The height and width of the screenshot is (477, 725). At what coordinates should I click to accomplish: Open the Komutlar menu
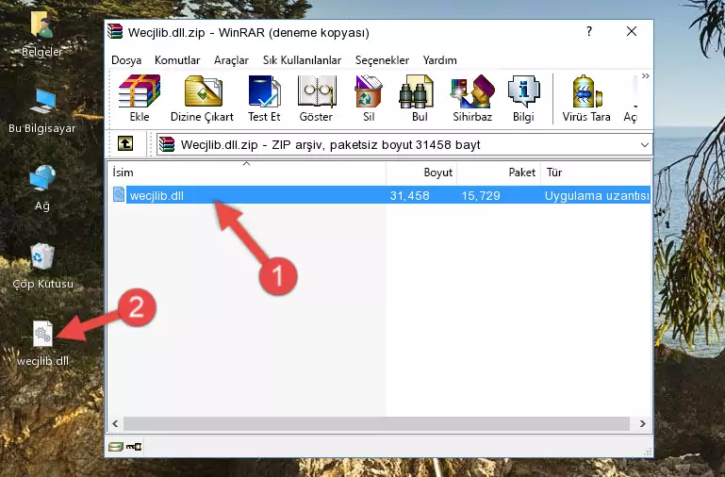(177, 60)
